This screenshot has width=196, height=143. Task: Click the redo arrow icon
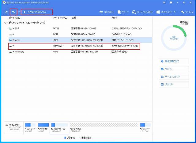19,12
